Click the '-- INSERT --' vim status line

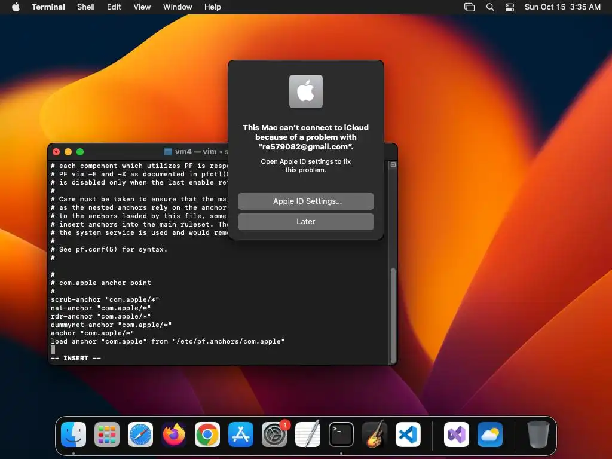pyautogui.click(x=76, y=359)
